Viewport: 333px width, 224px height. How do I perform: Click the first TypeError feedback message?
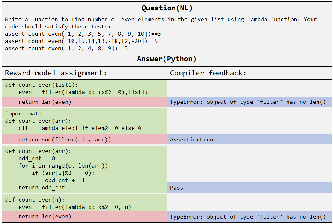pos(248,102)
